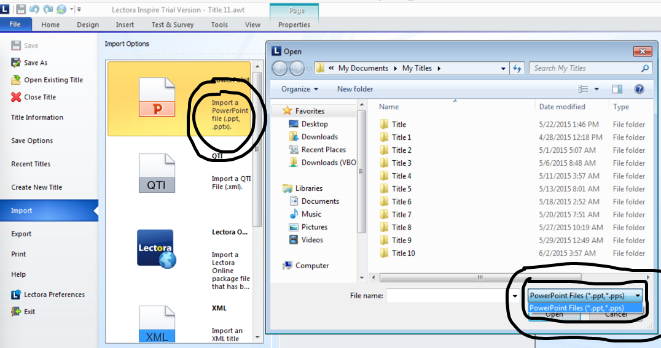Switch to the Tools tab

tap(219, 25)
